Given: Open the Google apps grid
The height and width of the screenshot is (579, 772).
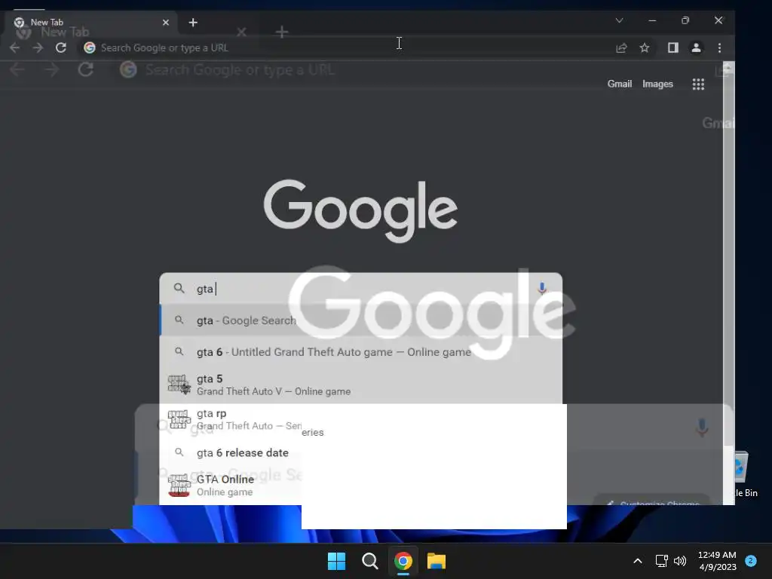Looking at the screenshot, I should coord(698,84).
